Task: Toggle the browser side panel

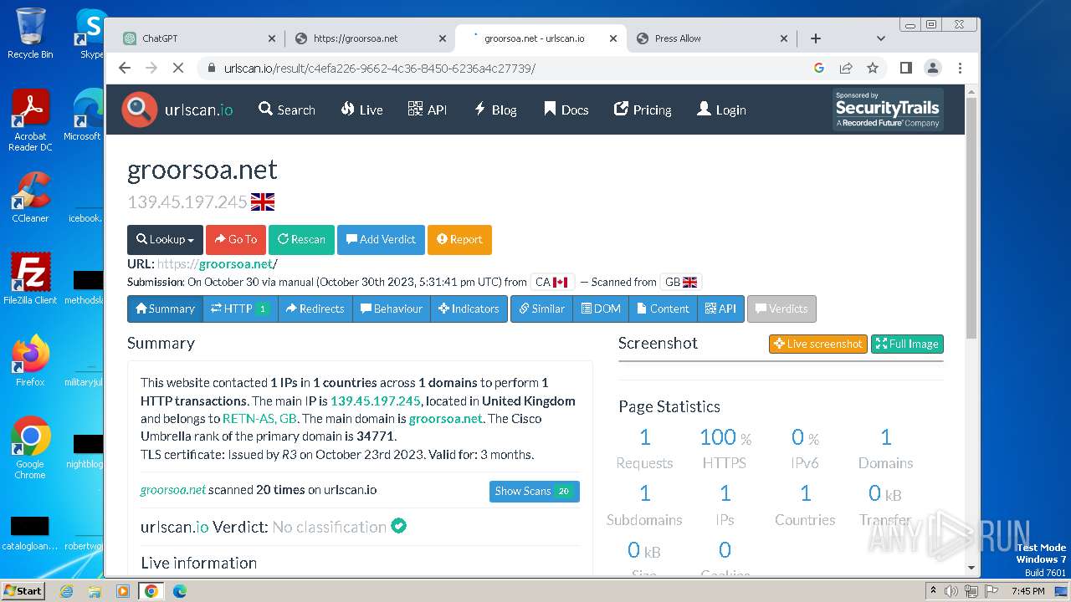Action: point(906,68)
